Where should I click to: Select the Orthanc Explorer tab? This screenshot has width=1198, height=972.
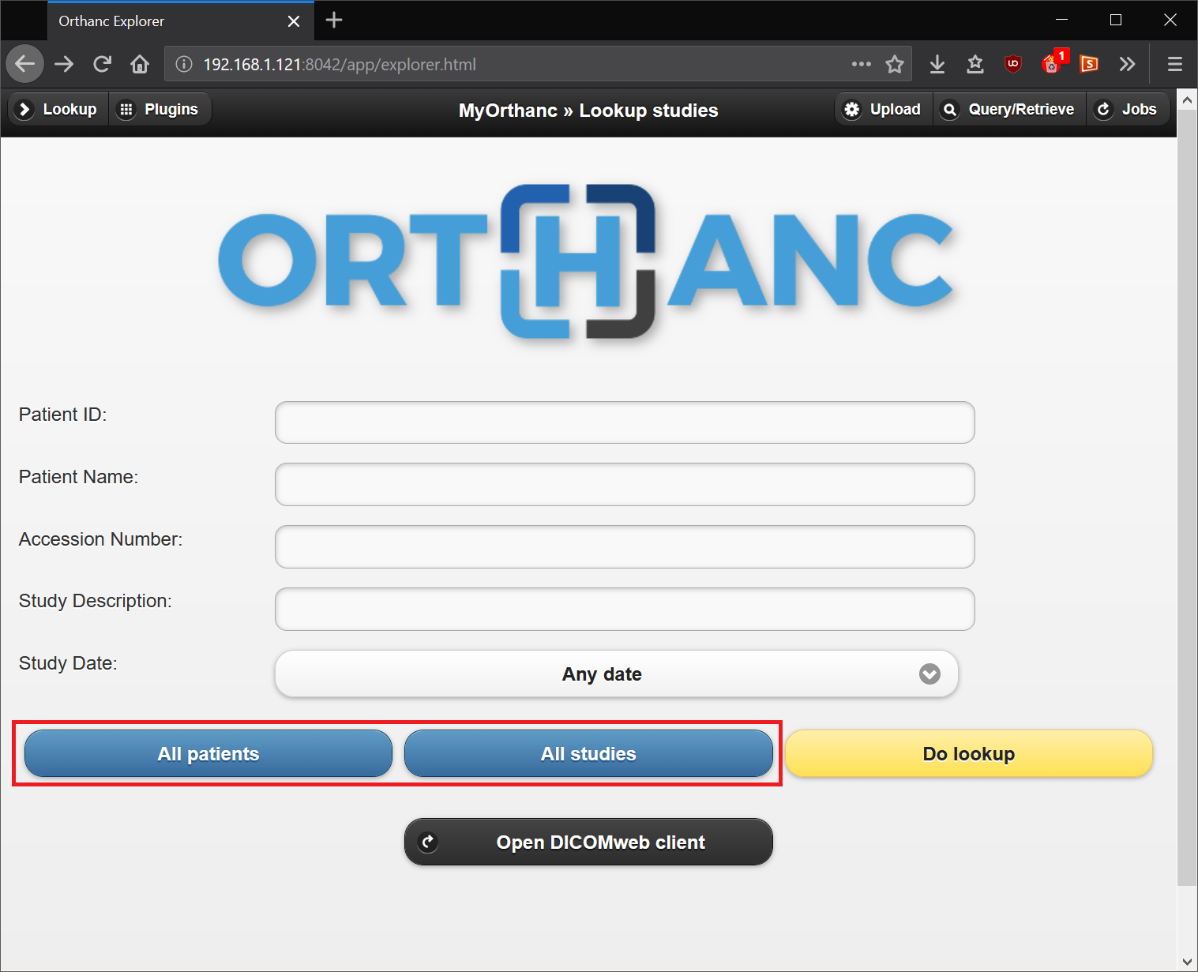181,21
